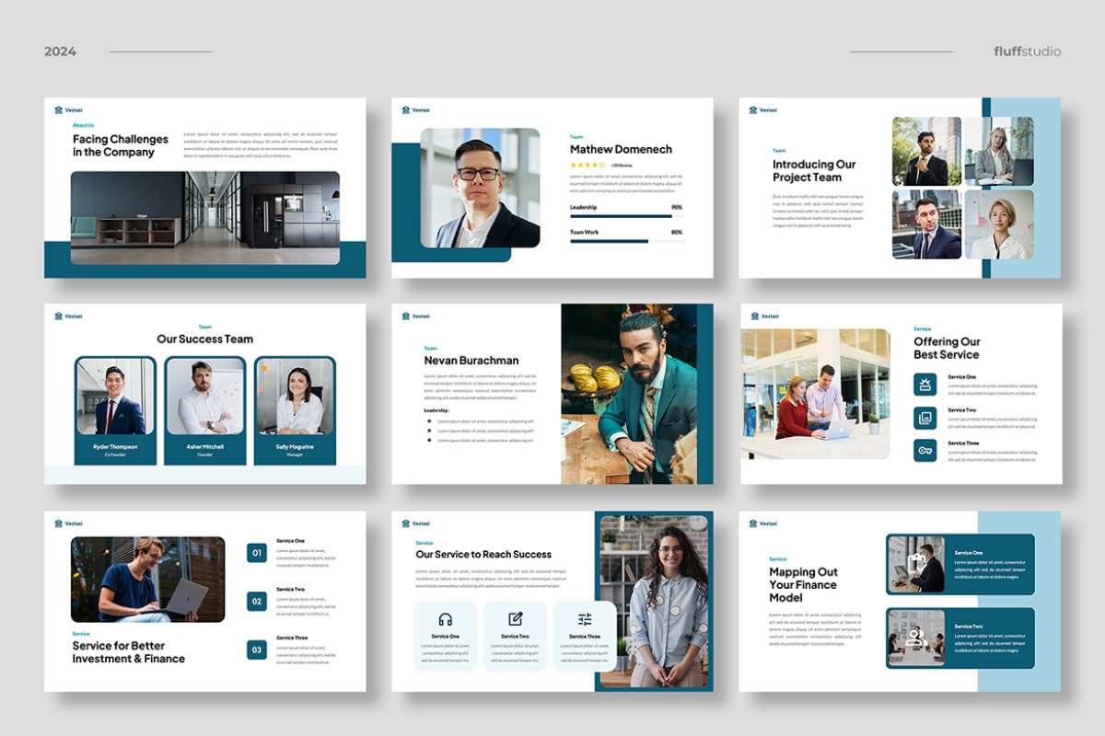
Task: Click the 01 number badge
Action: click(257, 553)
